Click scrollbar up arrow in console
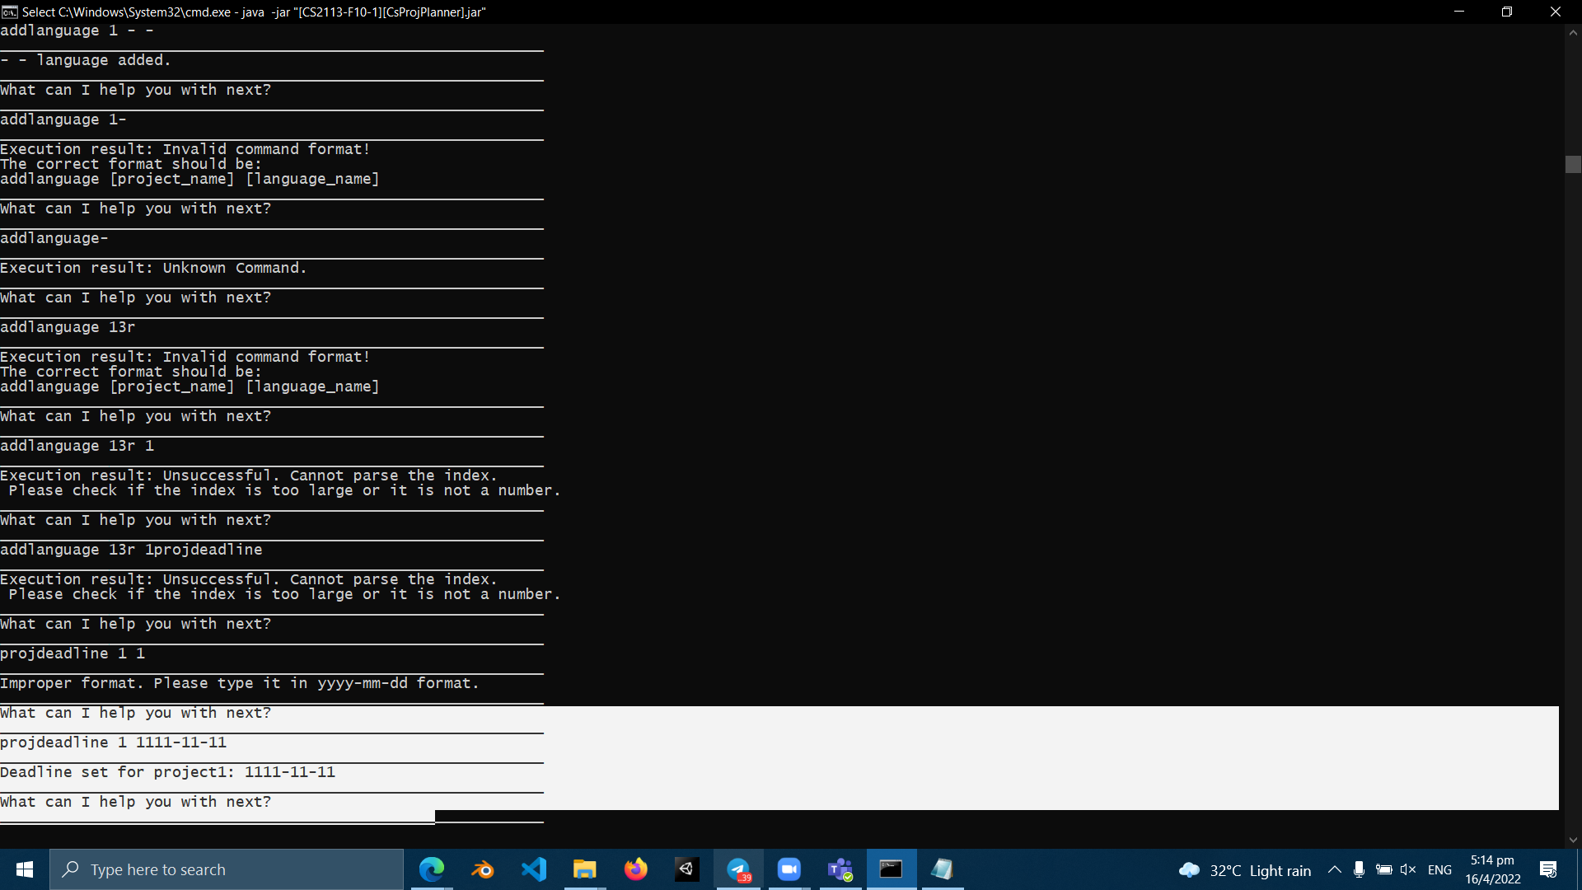 (1573, 33)
